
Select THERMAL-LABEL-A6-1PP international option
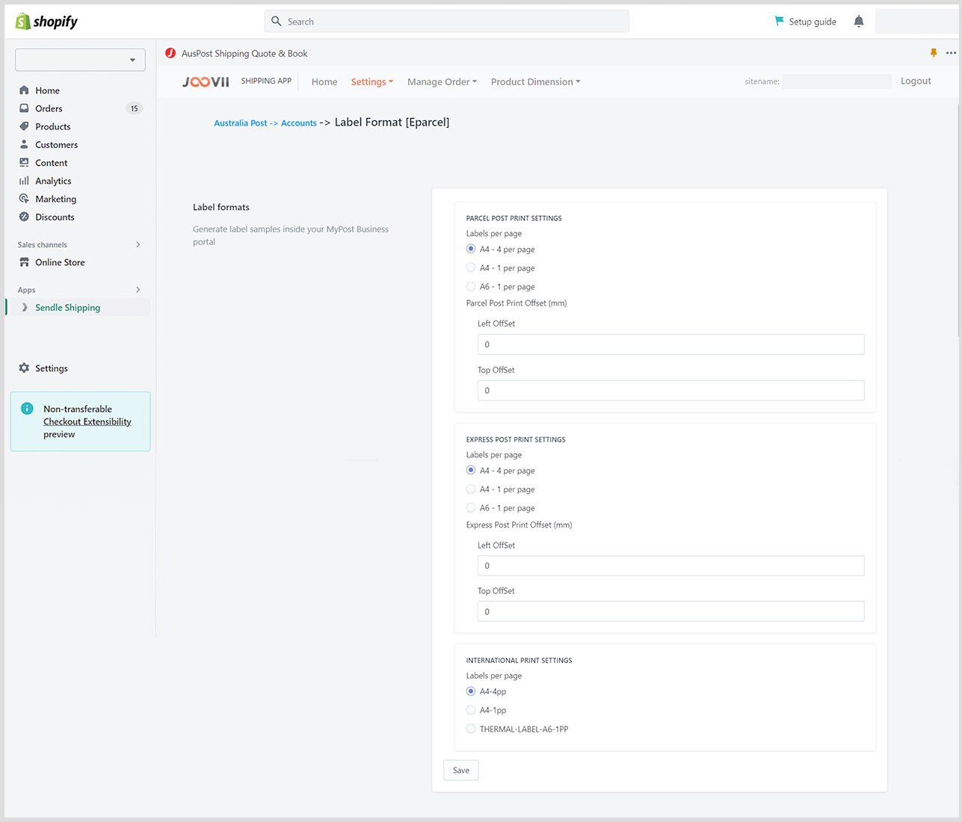[471, 729]
